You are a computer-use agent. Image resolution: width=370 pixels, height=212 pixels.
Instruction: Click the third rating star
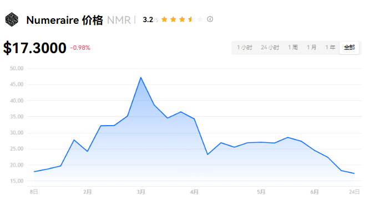[x=182, y=19]
